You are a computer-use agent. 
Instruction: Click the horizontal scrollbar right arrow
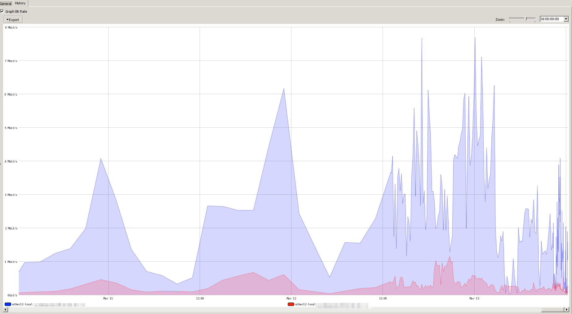566,309
